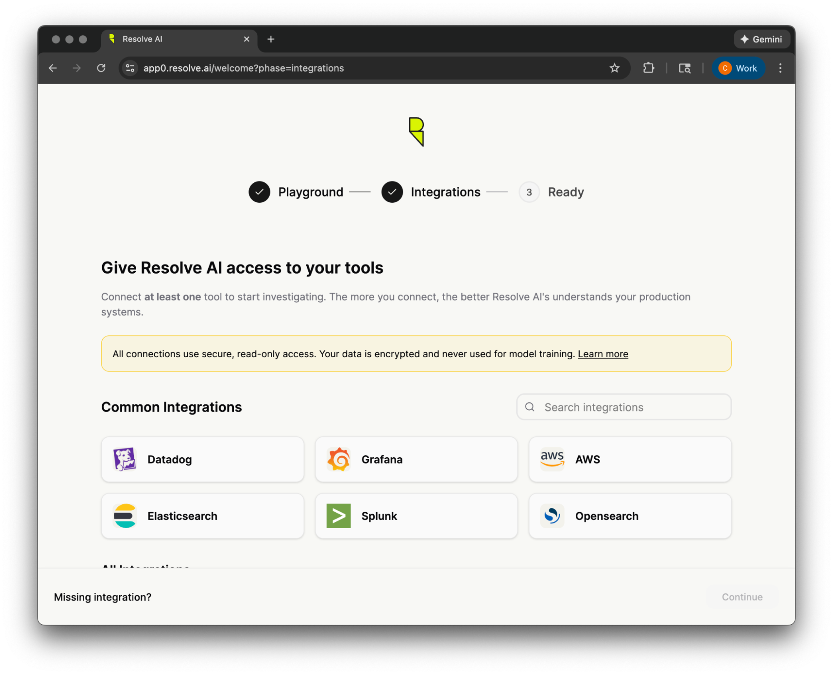Screen dimensions: 833x675
Task: Click the Grafana logo icon
Action: 338,459
